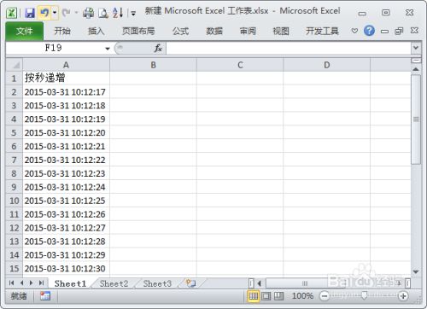The image size is (427, 309).
Task: Open Print Preview magnifier icon
Action: pos(103,13)
